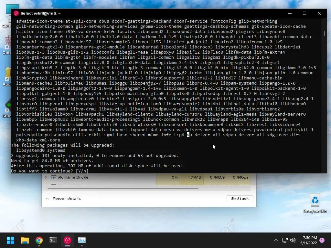The width and height of the screenshot is (331, 248).
Task: Click End task button in Task Manager
Action: tap(240, 199)
